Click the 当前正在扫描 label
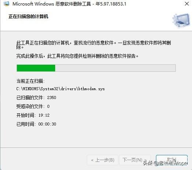This screenshot has height=170, width=192. click(31, 81)
